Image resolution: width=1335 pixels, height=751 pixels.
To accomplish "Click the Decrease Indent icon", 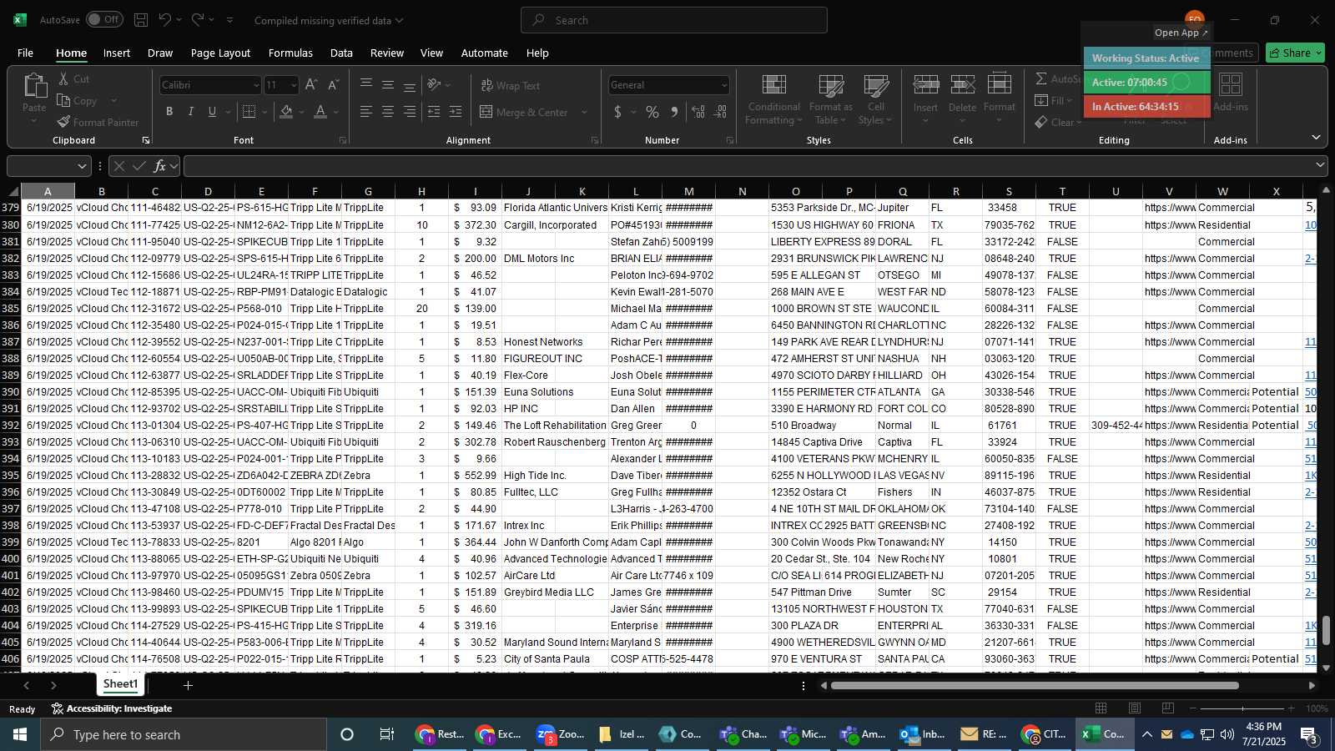I will click(434, 112).
